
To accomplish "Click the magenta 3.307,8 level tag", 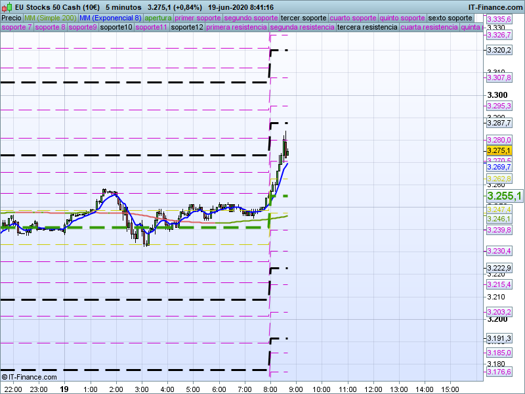I will click(499, 77).
